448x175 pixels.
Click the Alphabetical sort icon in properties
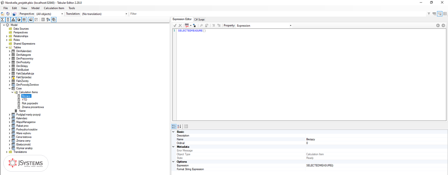(x=179, y=126)
